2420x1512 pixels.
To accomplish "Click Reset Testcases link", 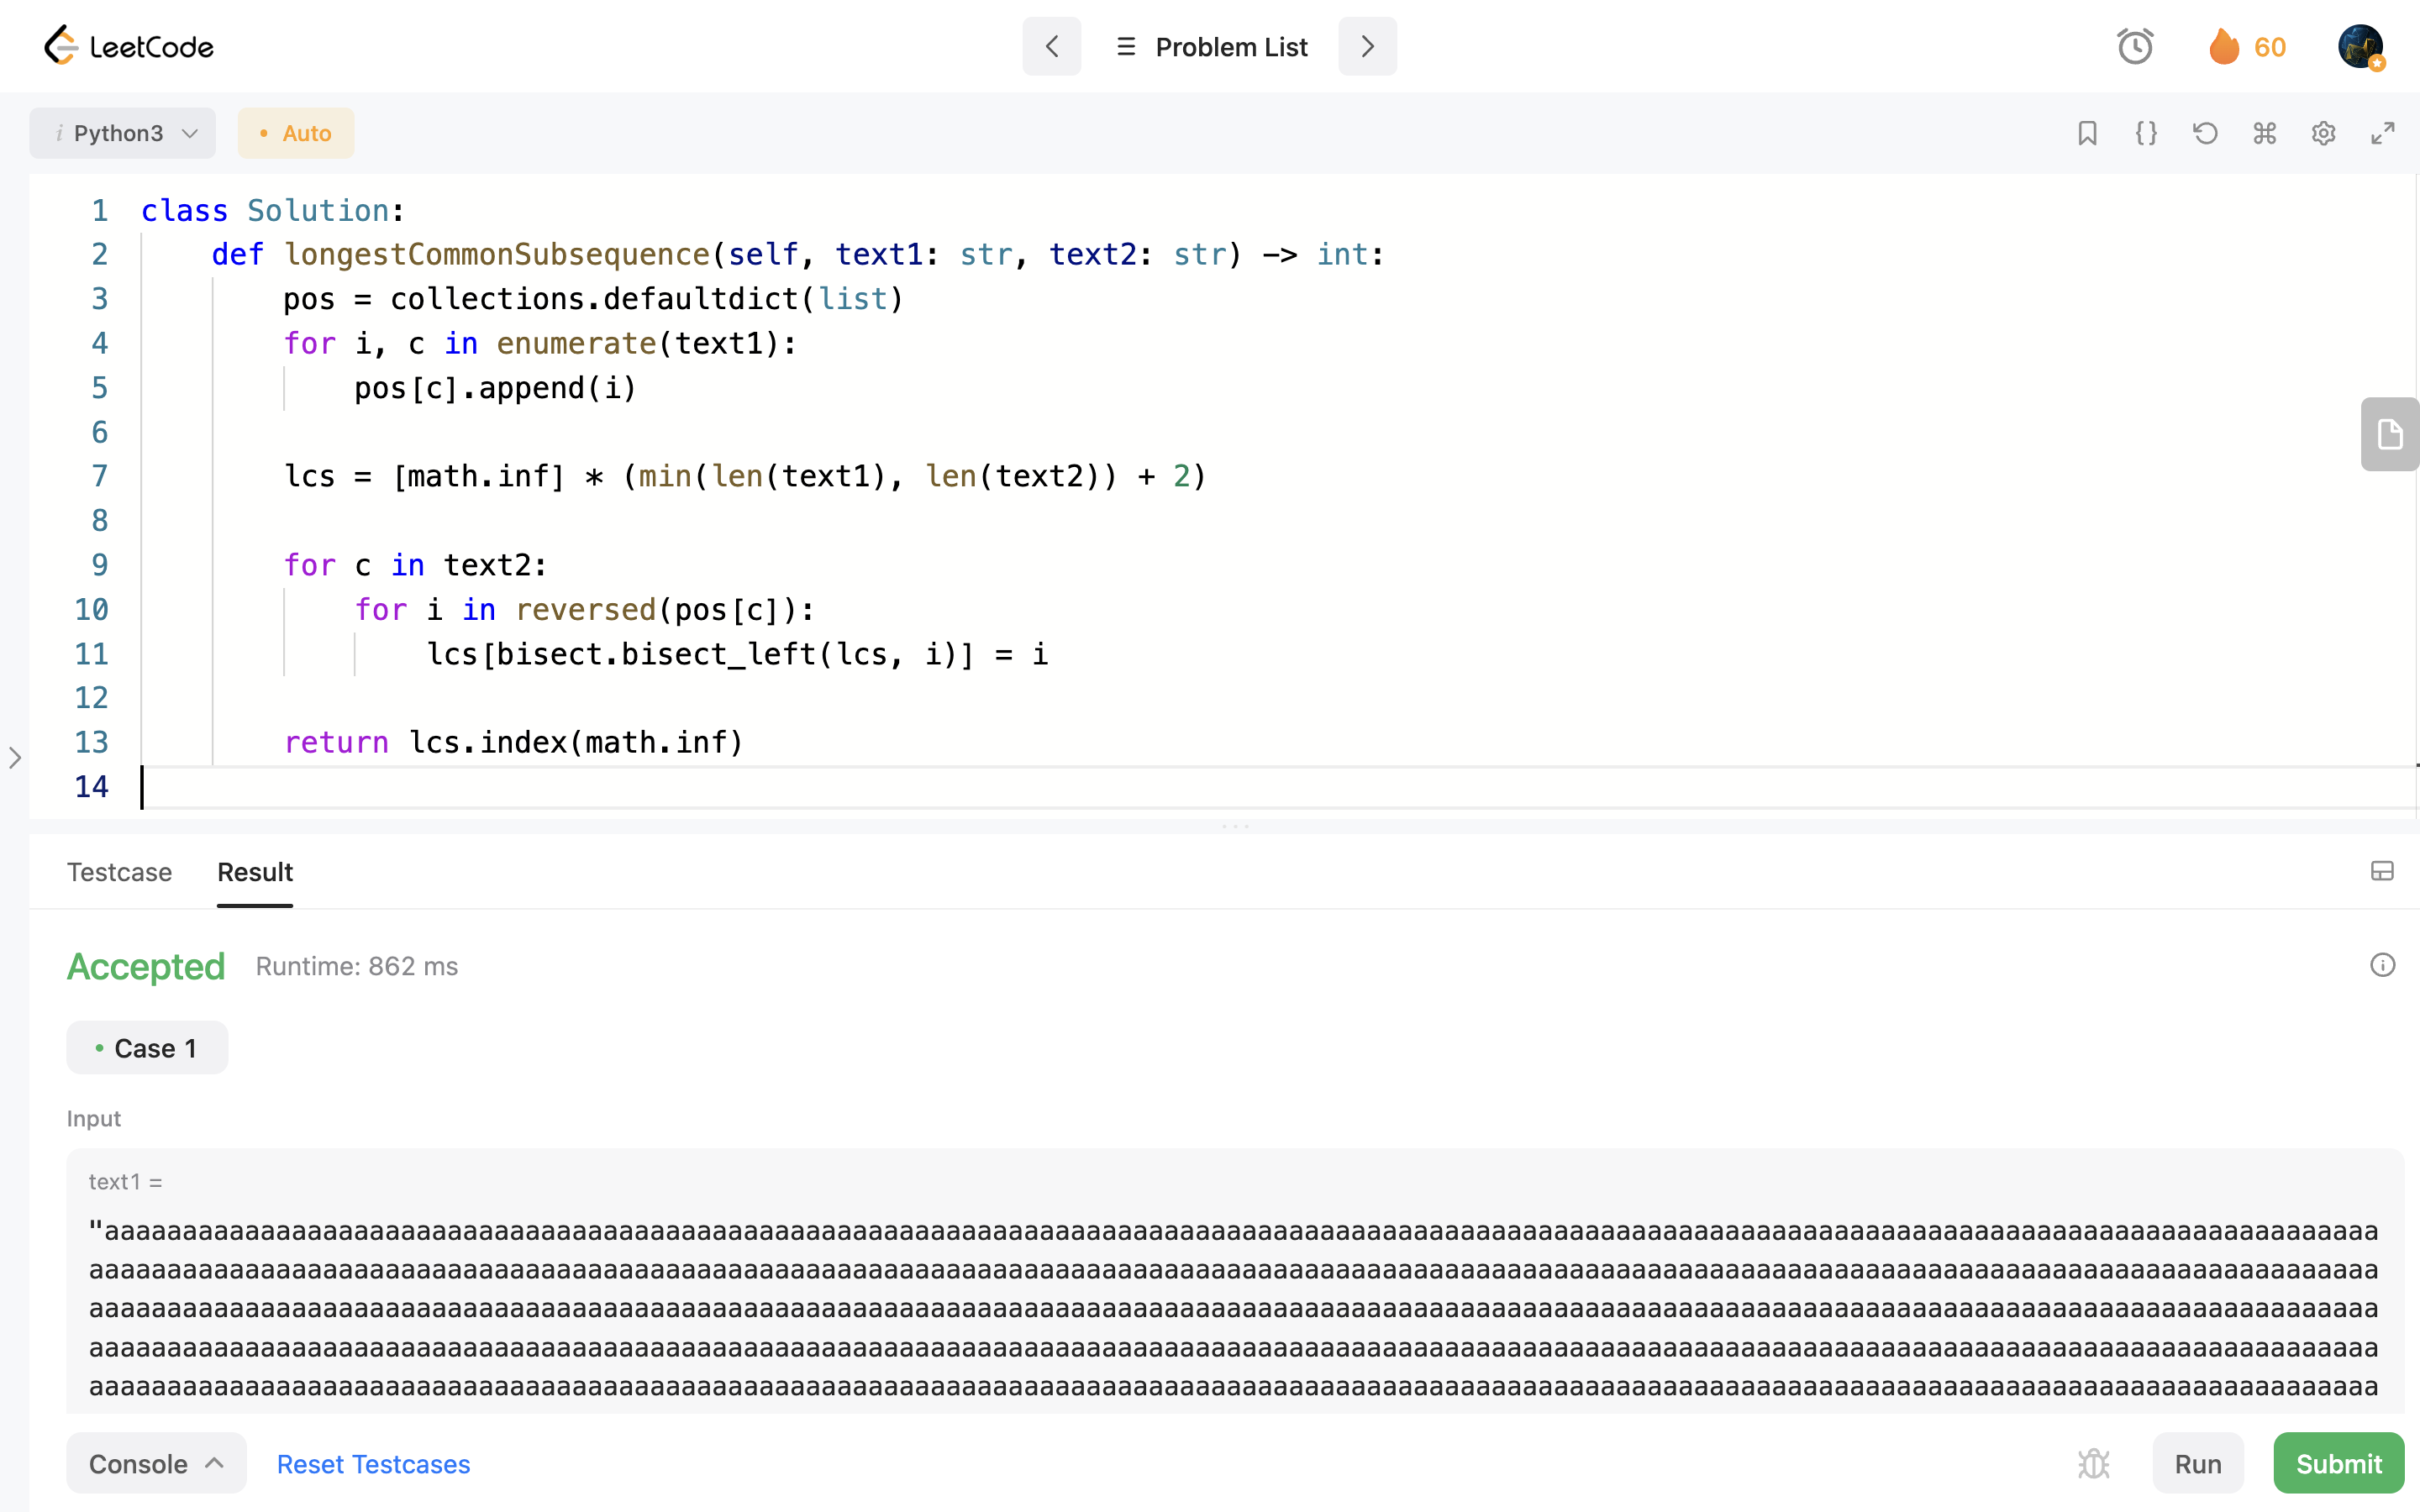I will tap(373, 1464).
